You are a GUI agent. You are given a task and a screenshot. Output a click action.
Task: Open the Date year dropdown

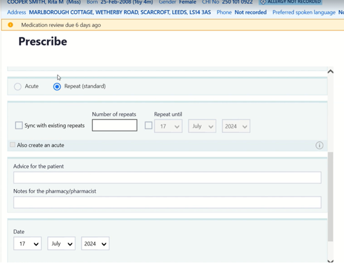coord(95,244)
